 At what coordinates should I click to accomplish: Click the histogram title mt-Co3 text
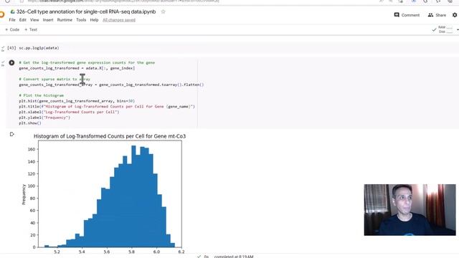pos(110,136)
